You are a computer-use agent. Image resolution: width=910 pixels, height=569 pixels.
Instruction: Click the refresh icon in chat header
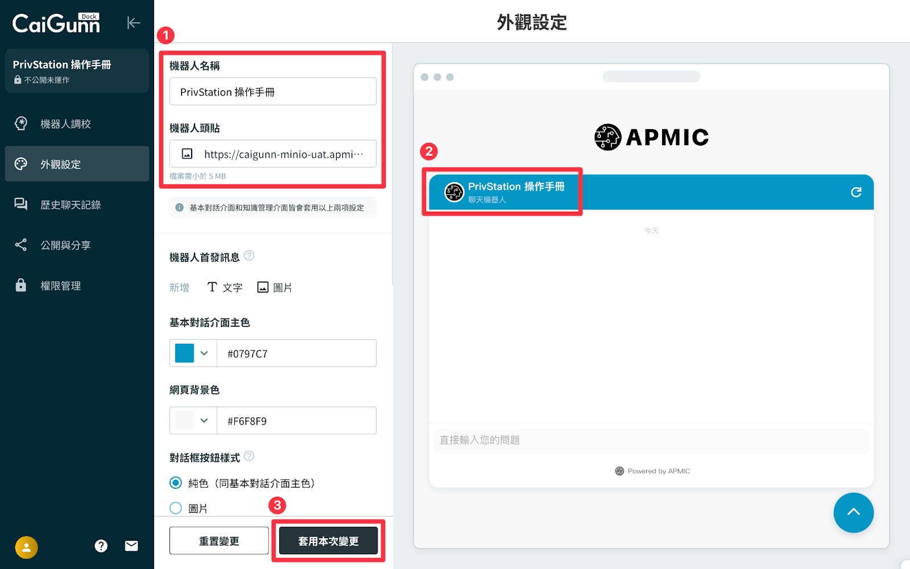(x=855, y=192)
